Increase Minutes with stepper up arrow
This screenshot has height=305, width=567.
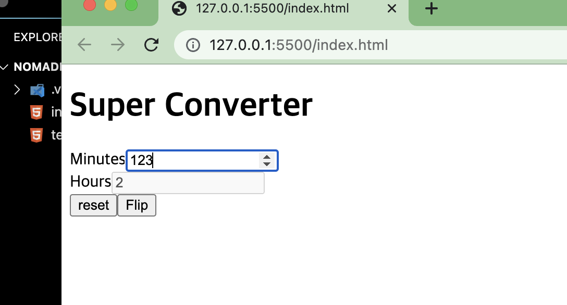tap(267, 157)
